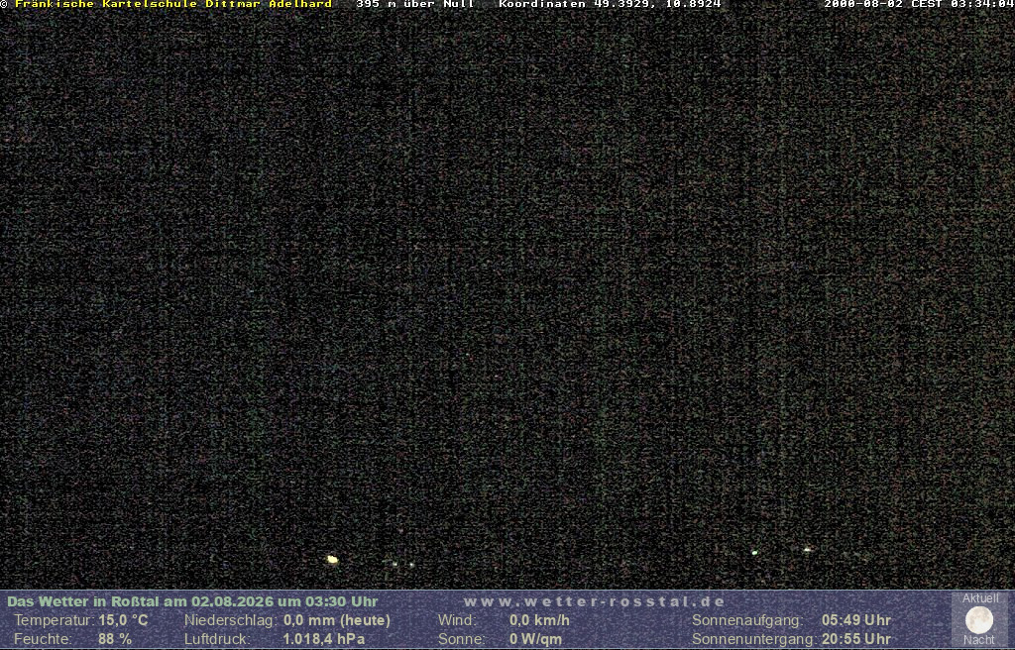This screenshot has width=1015, height=650.
Task: Click the humidity value 88 %
Action: (115, 639)
